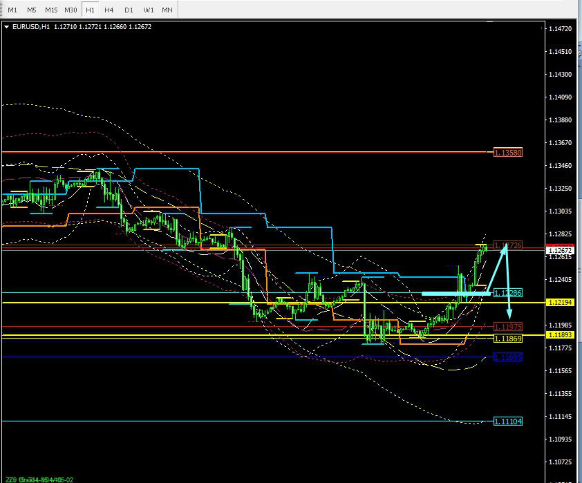Select the W1 weekly timeframe
The image size is (582, 483).
click(148, 10)
